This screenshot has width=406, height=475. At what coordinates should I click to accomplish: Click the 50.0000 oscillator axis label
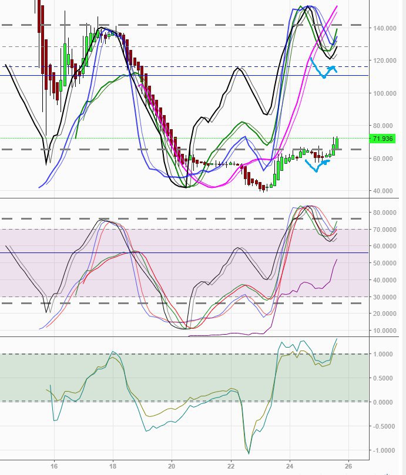click(x=384, y=263)
